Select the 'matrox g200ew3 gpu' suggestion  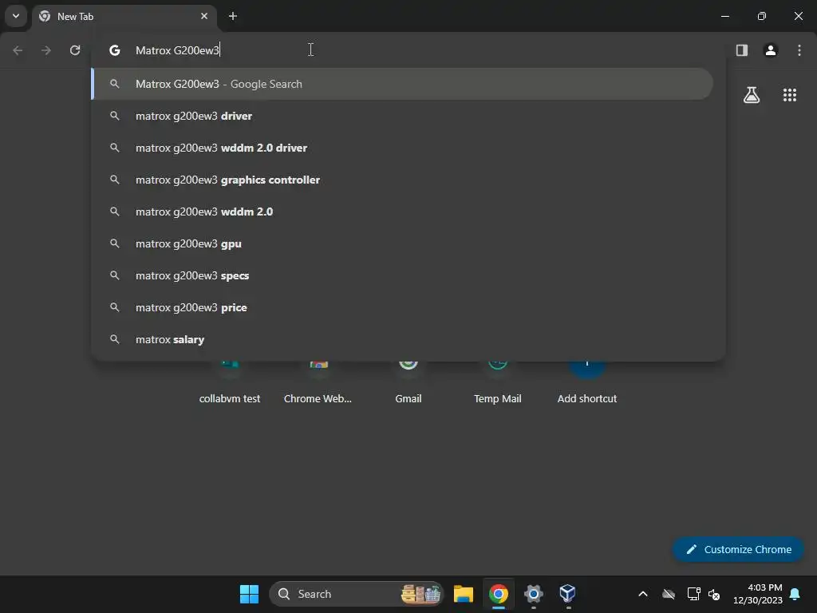(x=402, y=243)
